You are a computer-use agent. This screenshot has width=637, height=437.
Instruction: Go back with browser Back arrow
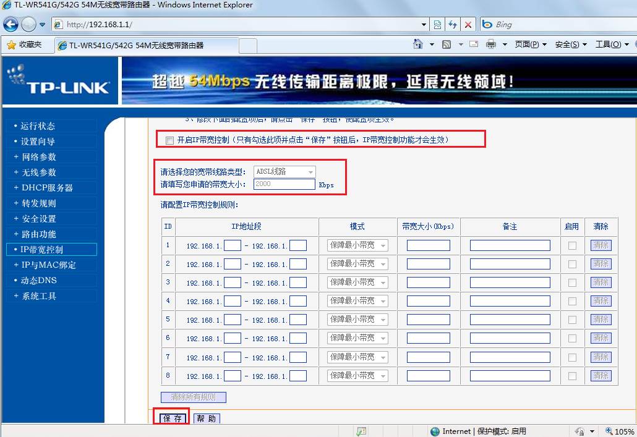[x=11, y=24]
